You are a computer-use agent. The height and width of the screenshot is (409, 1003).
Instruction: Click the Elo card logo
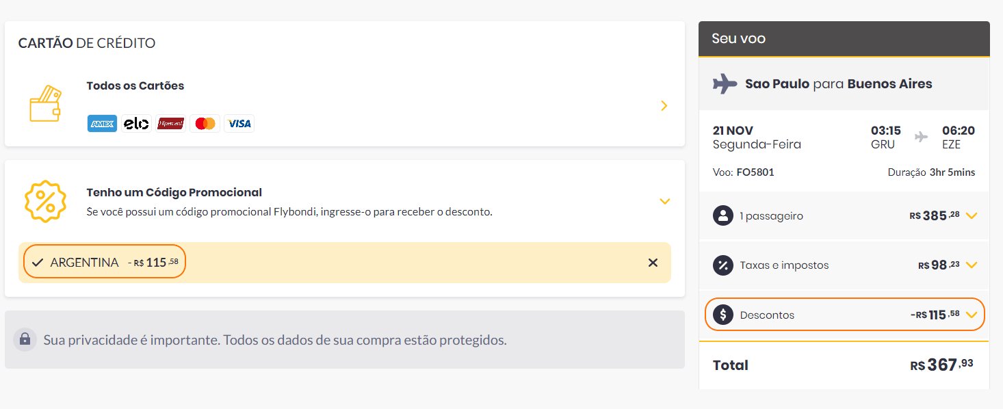click(x=136, y=124)
